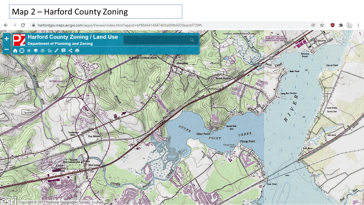Bookmark the page with the star
Image resolution: width=364 pixels, height=205 pixels.
pos(322,25)
